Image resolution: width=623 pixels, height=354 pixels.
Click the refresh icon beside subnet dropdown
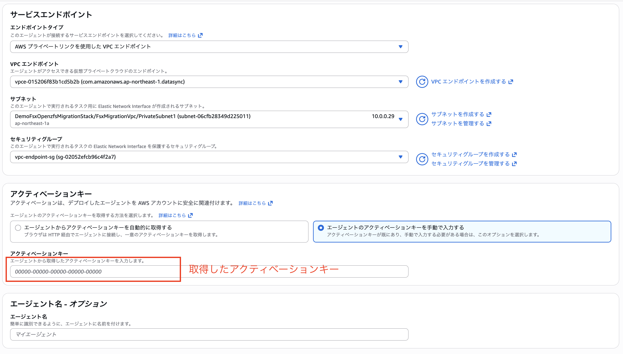point(422,119)
